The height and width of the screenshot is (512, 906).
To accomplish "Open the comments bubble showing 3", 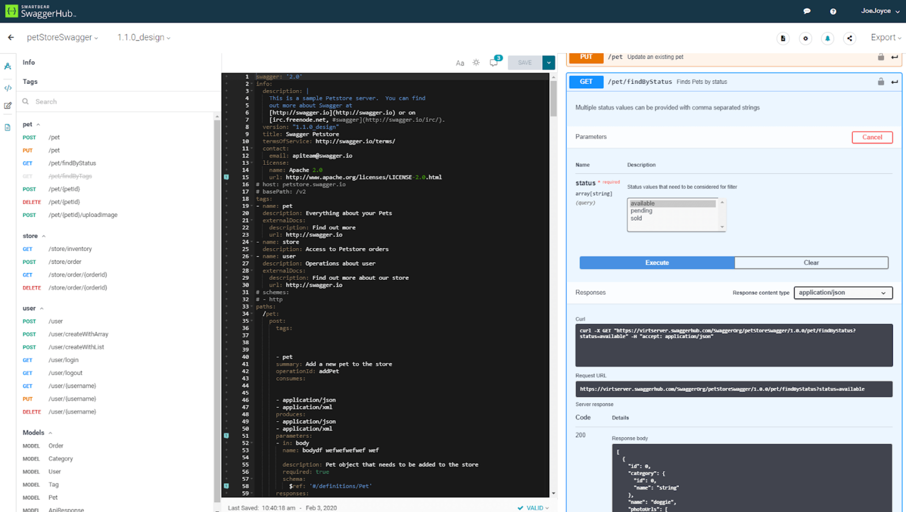I will 493,62.
